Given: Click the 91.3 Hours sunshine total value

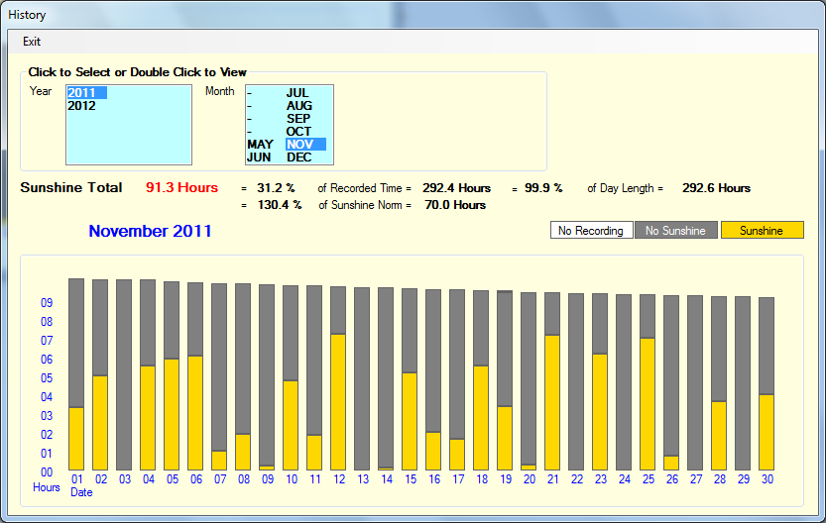Looking at the screenshot, I should [181, 188].
